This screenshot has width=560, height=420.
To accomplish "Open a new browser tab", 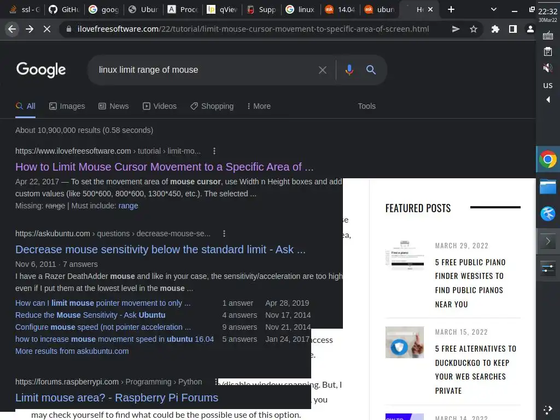I will pyautogui.click(x=451, y=10).
